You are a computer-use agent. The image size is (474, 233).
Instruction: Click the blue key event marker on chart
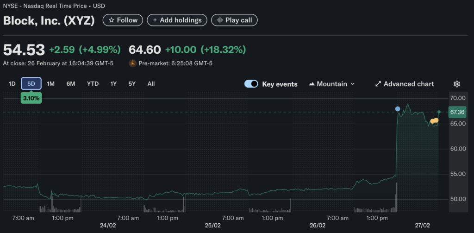398,109
